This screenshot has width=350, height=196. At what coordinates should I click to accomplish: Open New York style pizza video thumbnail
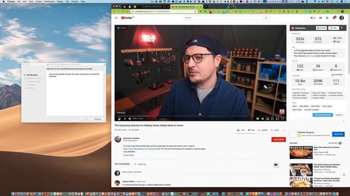coord(301,152)
